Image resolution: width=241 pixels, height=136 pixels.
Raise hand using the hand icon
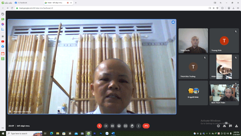tap(132, 126)
